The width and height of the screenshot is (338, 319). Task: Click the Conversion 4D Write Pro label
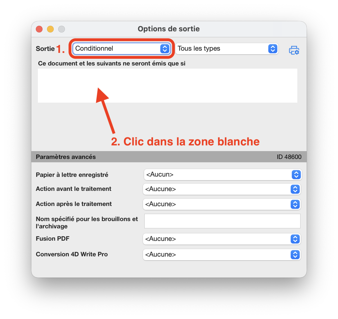tap(72, 254)
